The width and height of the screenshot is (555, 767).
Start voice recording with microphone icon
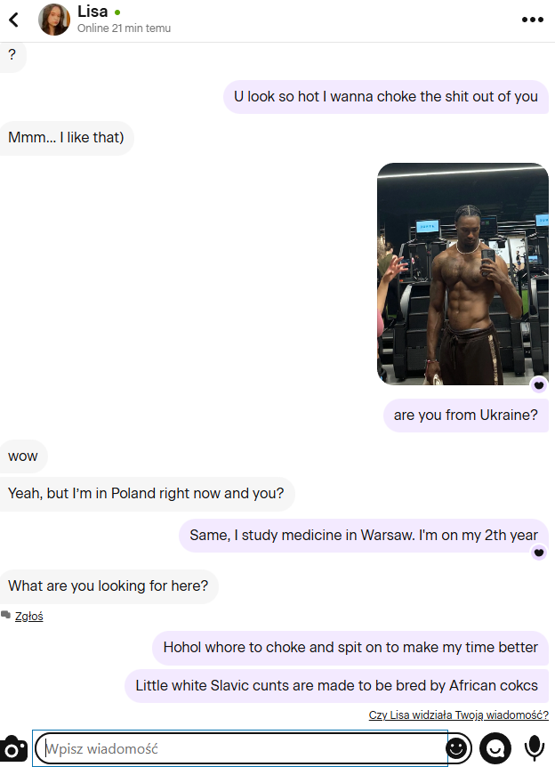coord(534,748)
